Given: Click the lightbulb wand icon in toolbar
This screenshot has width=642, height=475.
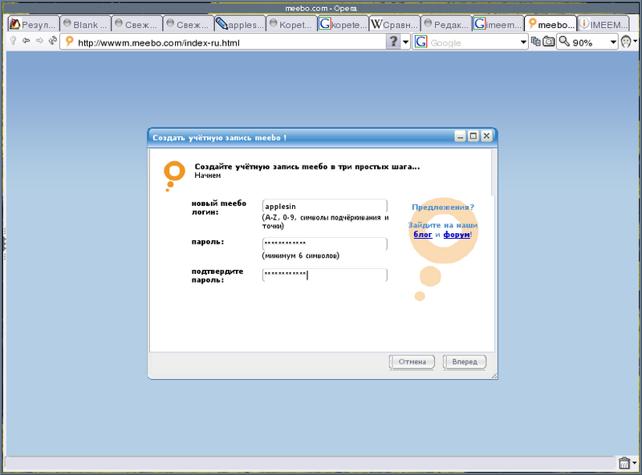Looking at the screenshot, I should click(13, 41).
